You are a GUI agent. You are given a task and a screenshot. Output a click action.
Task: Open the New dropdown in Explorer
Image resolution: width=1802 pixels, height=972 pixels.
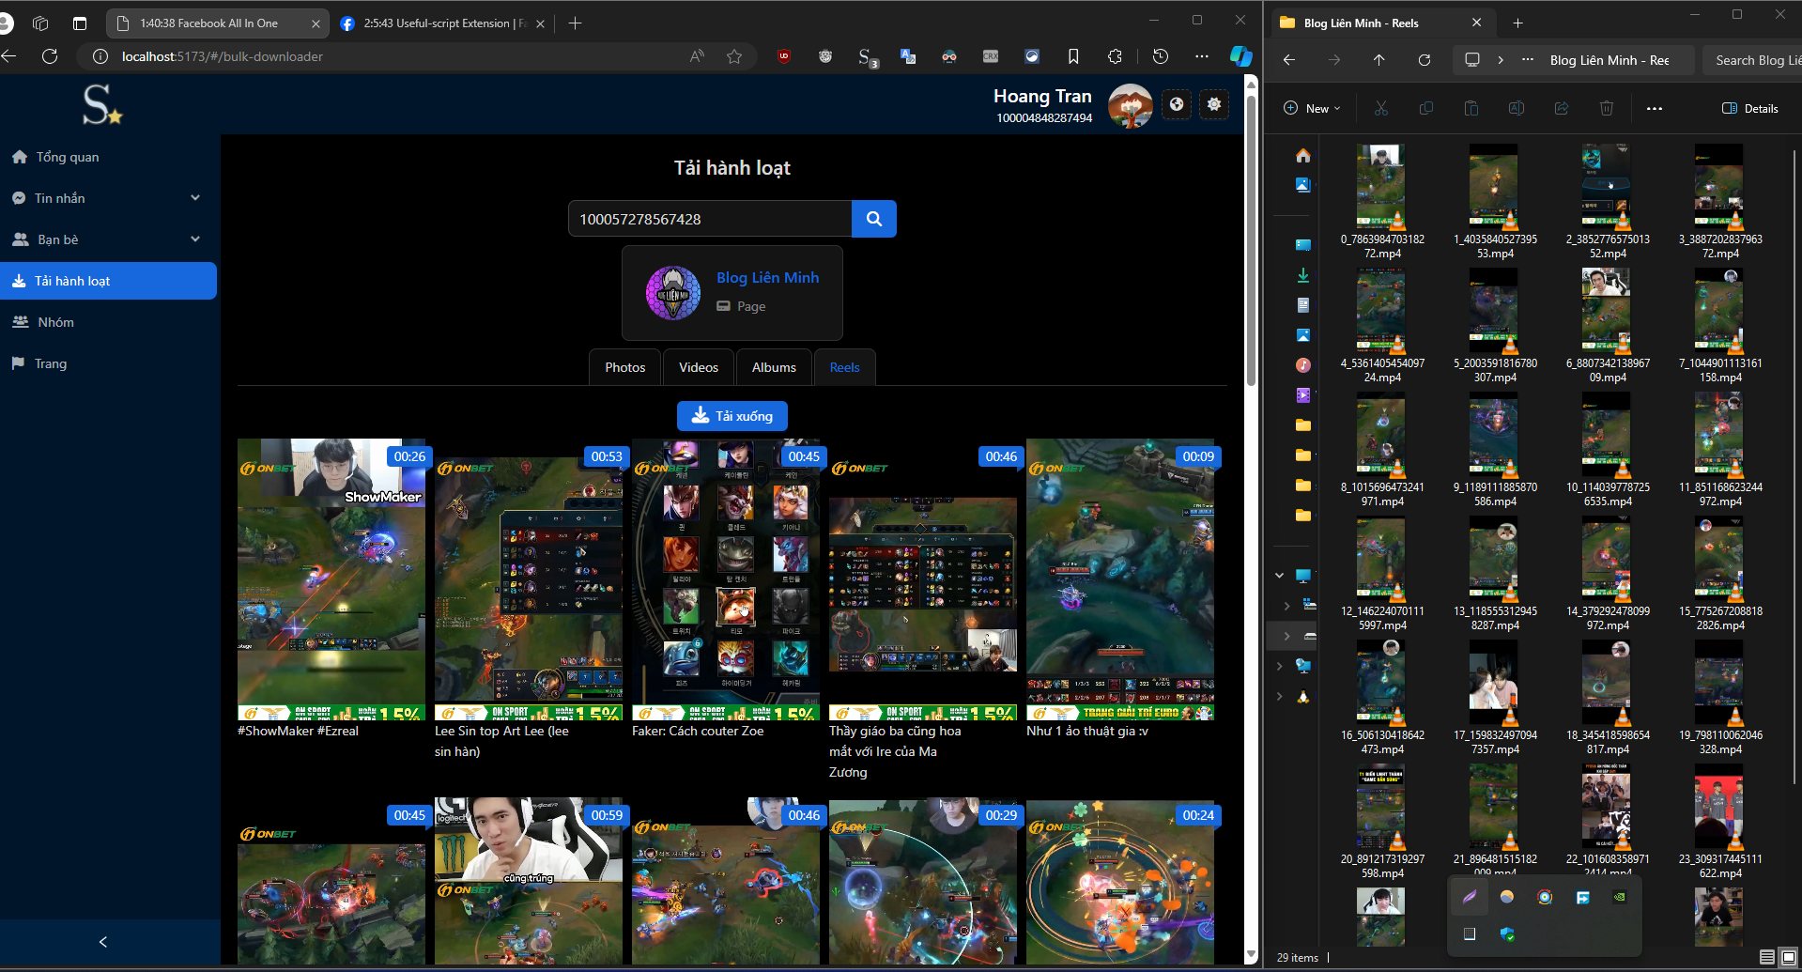1312,108
